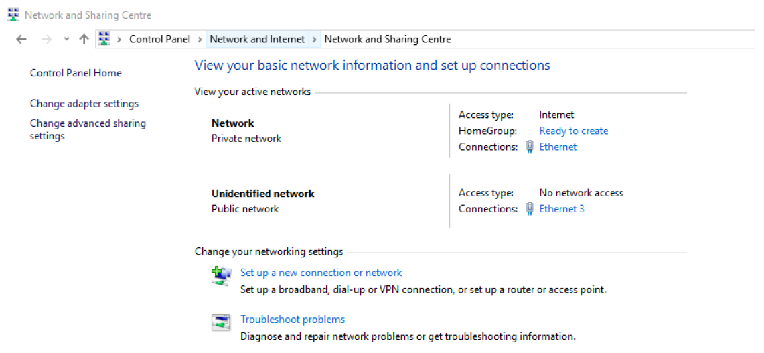Go to Control Panel breadcrumb
Screen dimensions: 764x353
(x=159, y=40)
